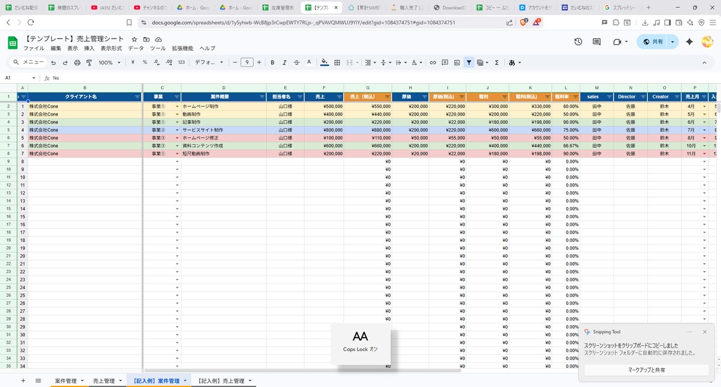This screenshot has width=721, height=387.
Task: Open the データ menu
Action: click(x=136, y=48)
